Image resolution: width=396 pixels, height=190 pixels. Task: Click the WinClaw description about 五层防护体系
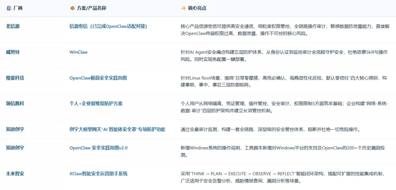click(x=284, y=56)
